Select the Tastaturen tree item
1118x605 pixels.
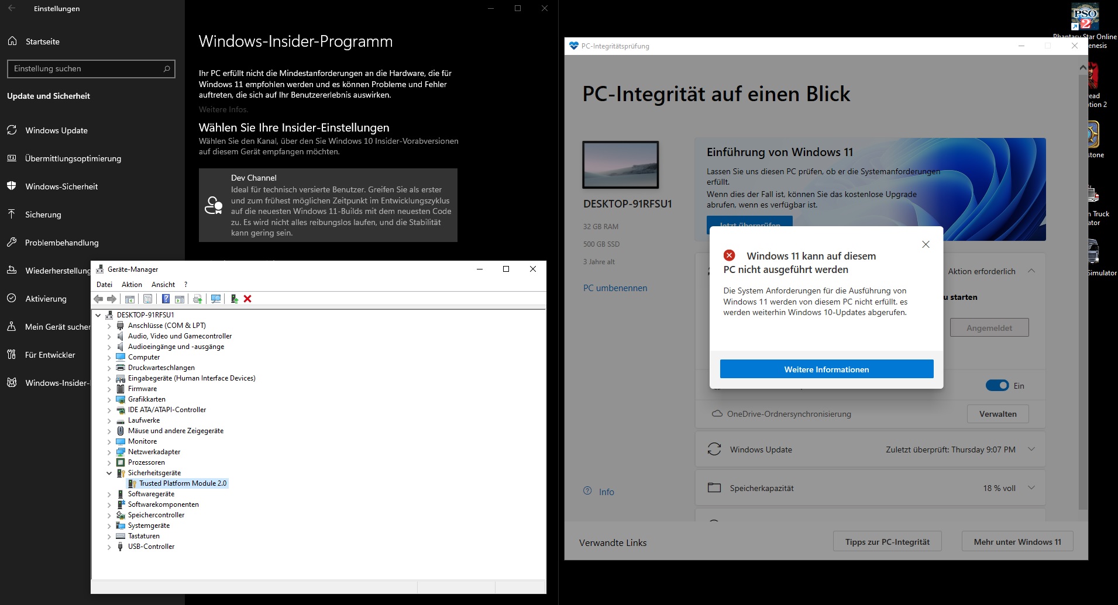(x=143, y=536)
